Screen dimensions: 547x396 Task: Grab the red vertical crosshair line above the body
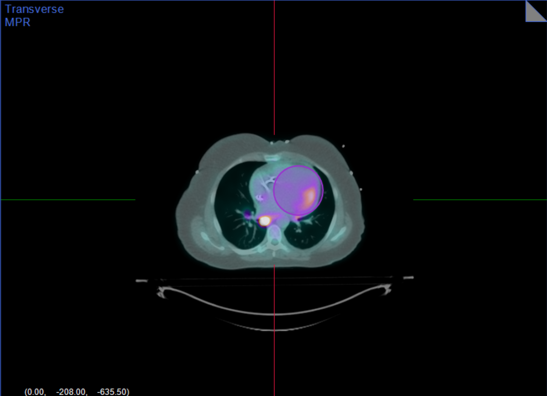274,69
